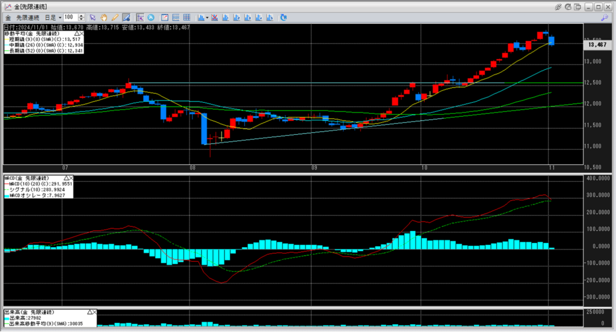
Task: Click the chart icon with red X
Action: 214,17
